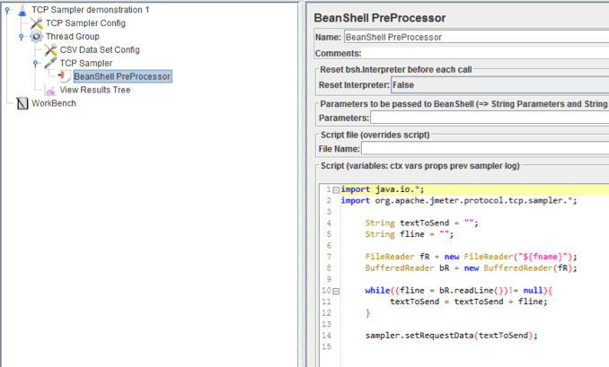The width and height of the screenshot is (609, 367).
Task: Click the View Results Tree graph icon
Action: click(x=50, y=90)
